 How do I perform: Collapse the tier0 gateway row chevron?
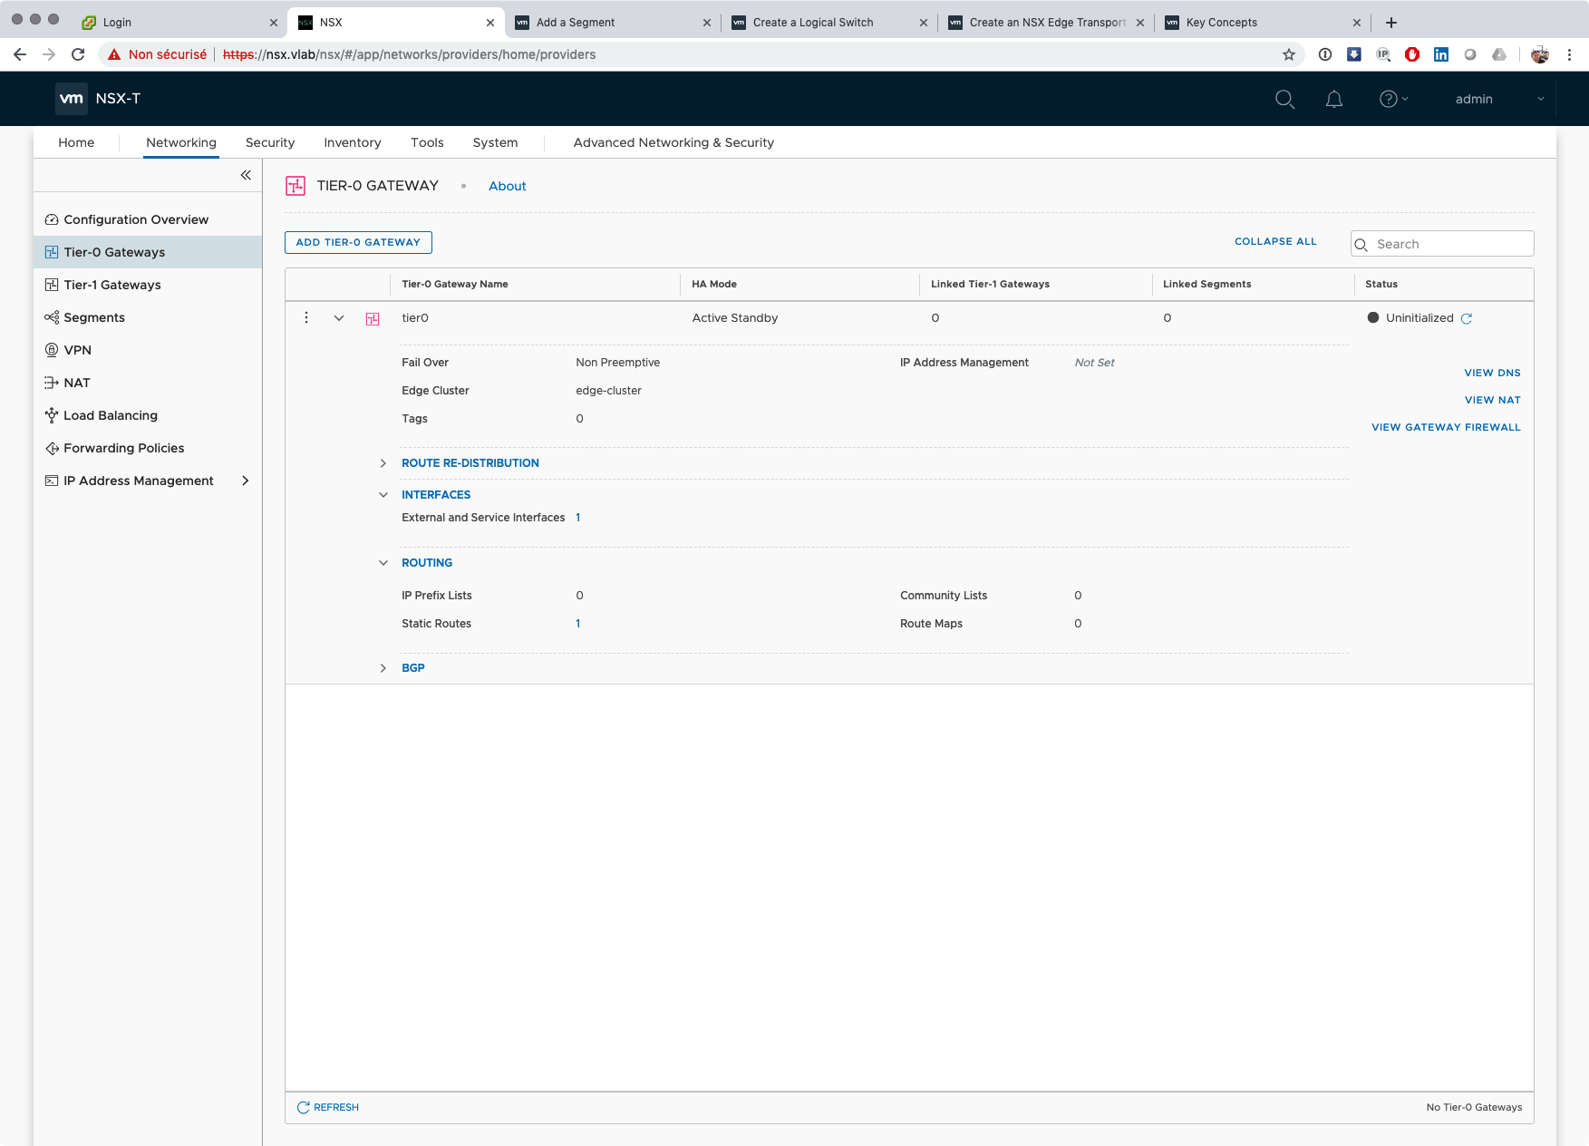point(339,318)
